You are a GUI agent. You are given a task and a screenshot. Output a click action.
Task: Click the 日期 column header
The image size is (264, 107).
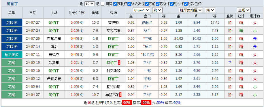click(x=33, y=13)
